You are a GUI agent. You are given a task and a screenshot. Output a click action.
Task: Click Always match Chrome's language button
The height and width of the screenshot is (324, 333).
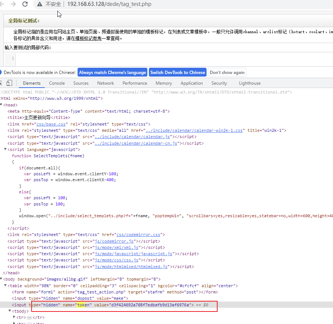tap(112, 73)
